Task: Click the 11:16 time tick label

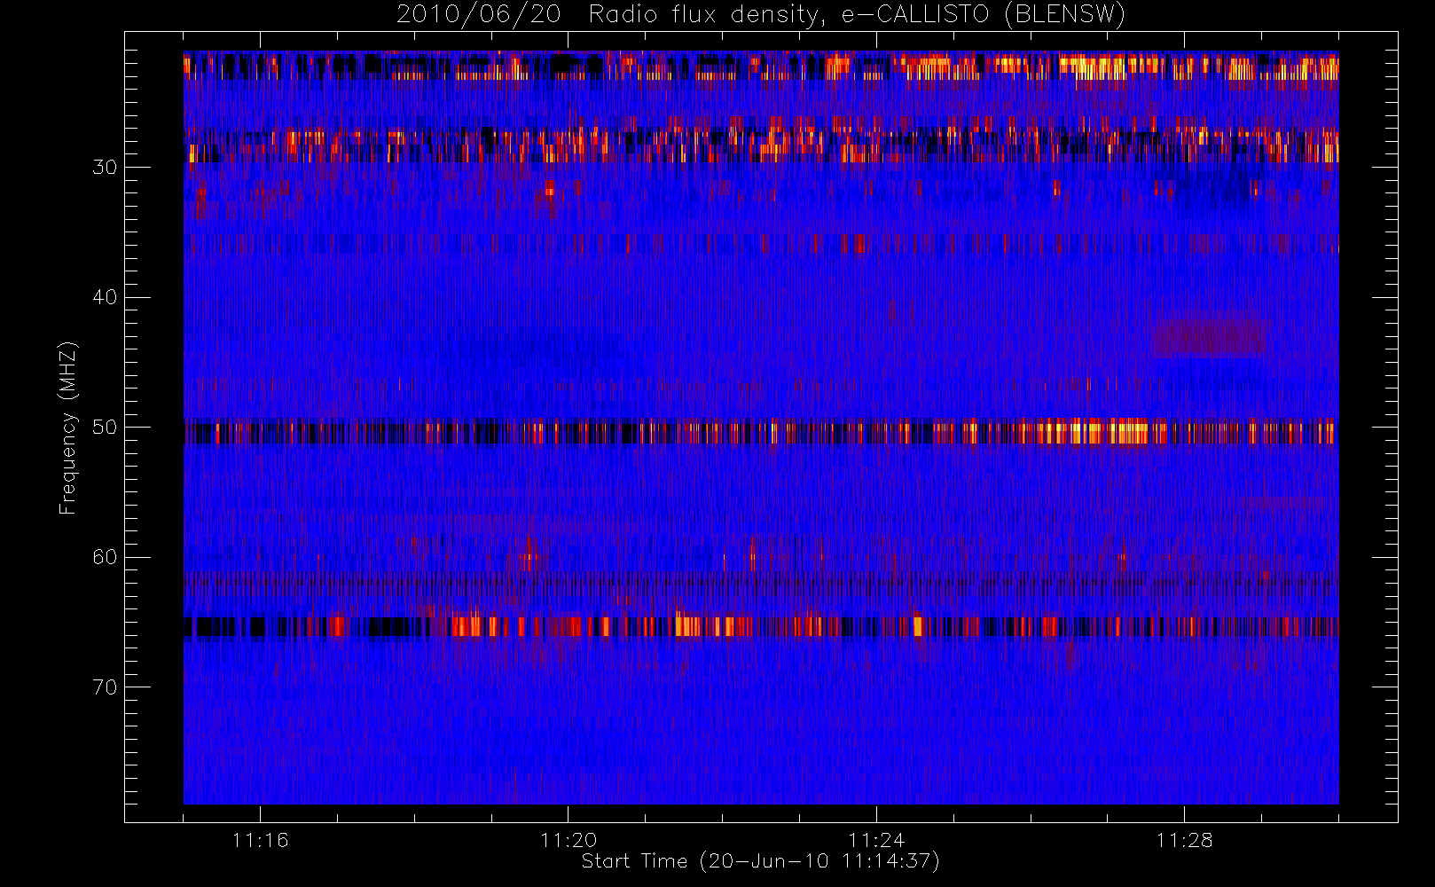Action: click(x=260, y=840)
